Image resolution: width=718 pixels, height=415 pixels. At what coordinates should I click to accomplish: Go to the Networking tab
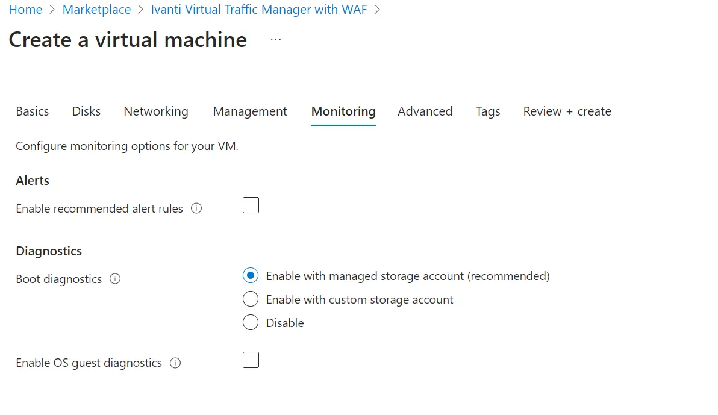pos(156,111)
